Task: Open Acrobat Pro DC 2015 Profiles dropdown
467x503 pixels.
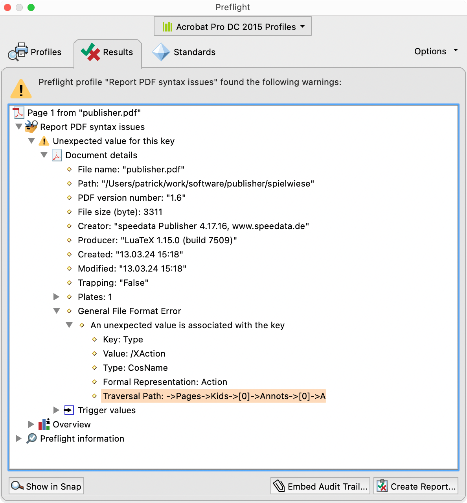Action: pos(233,26)
